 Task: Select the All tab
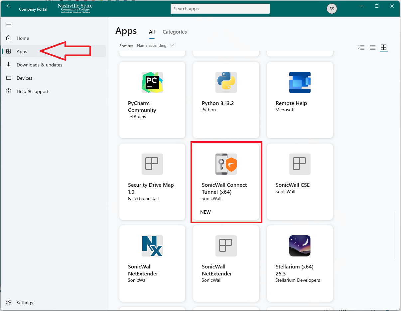tap(152, 32)
